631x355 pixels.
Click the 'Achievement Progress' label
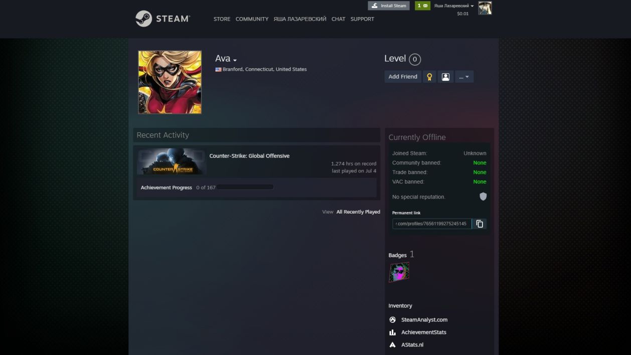167,188
